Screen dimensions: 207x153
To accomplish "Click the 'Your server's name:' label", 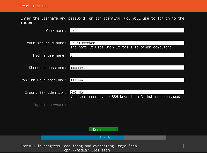I will (x=47, y=43).
